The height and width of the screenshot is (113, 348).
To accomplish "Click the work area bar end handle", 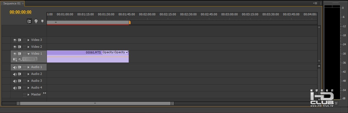I will click(x=130, y=22).
